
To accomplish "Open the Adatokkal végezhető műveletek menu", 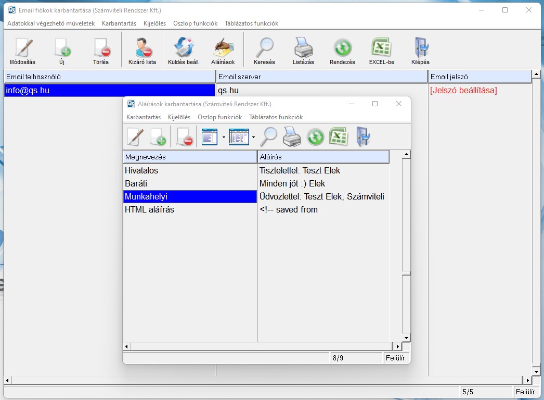I will click(51, 23).
